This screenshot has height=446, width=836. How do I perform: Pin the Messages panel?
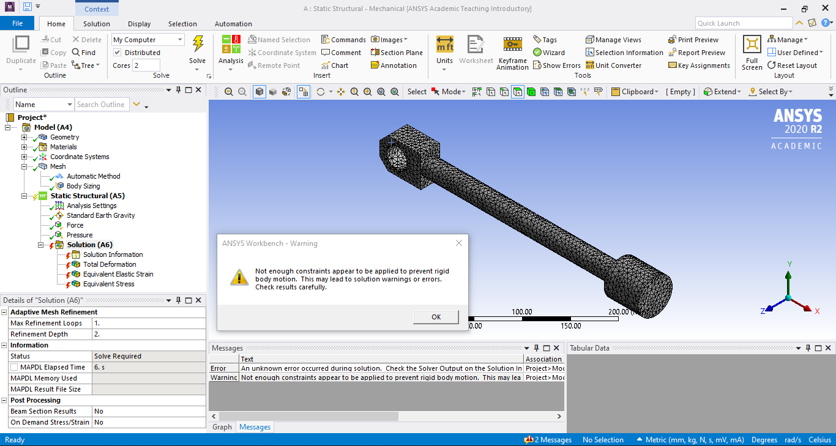[x=536, y=348]
